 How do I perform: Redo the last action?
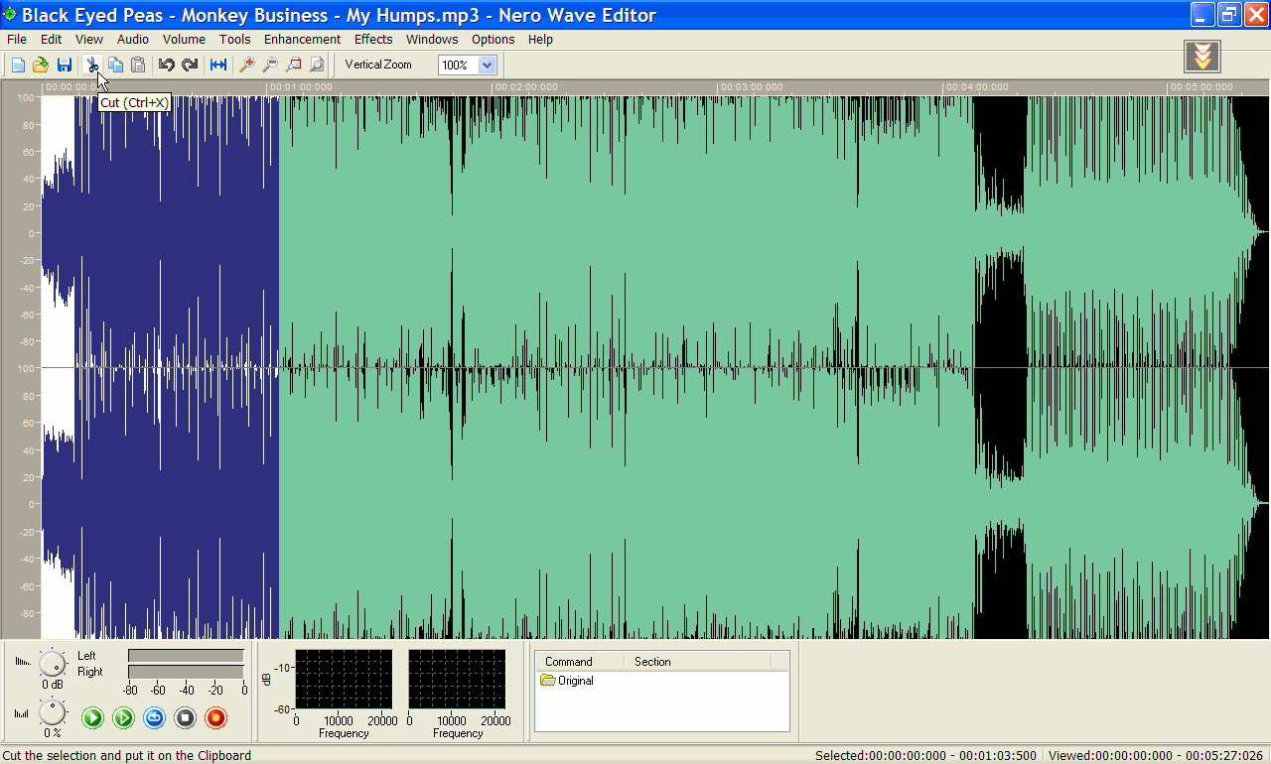[190, 64]
